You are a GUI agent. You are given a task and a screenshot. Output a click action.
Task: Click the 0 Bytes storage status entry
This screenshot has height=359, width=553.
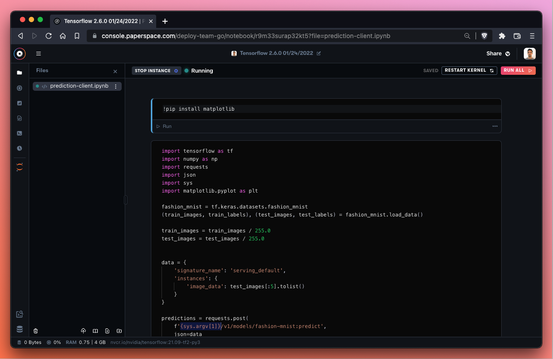point(29,342)
